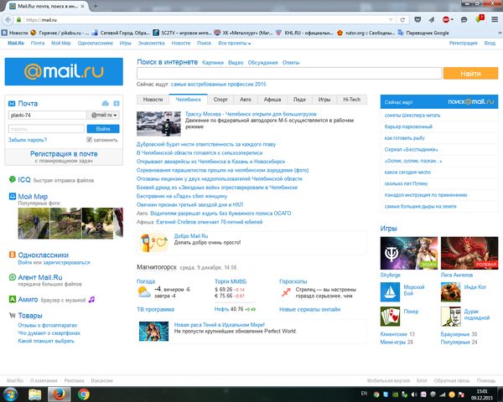503x402 pixels.
Task: Click the Товары shopping cart icon
Action: click(10, 316)
